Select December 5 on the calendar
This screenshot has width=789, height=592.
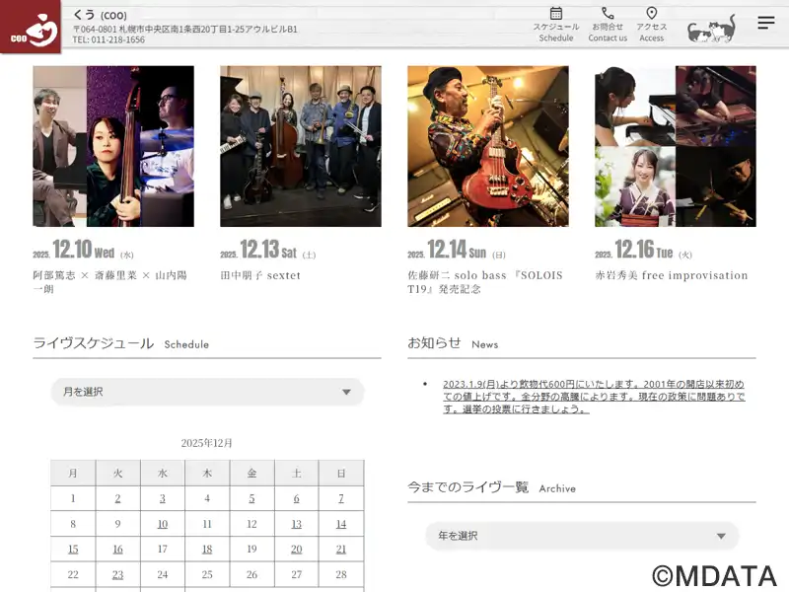pos(251,498)
